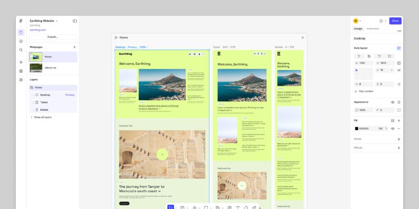Open settings gear icon in left rail
Viewport: 419px width, 209px height.
click(x=21, y=80)
